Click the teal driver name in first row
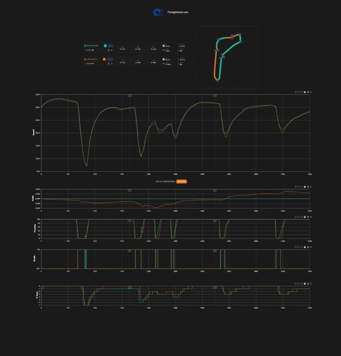 pos(92,46)
